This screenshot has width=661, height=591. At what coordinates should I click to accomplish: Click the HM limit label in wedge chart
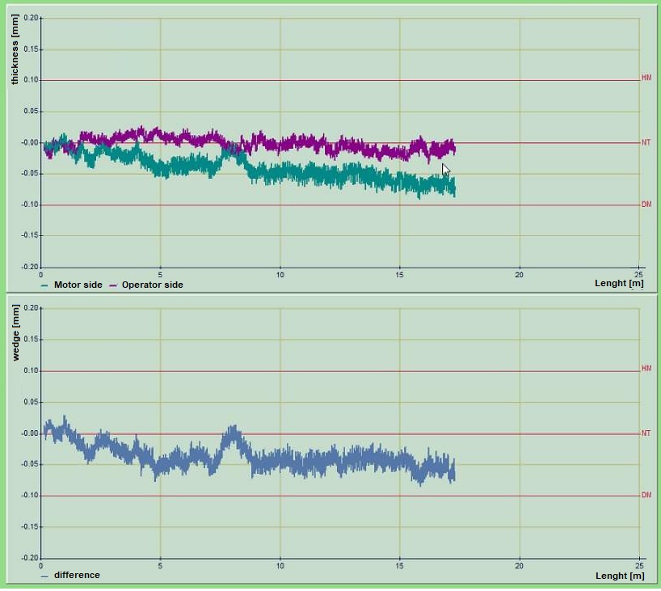[x=646, y=369]
